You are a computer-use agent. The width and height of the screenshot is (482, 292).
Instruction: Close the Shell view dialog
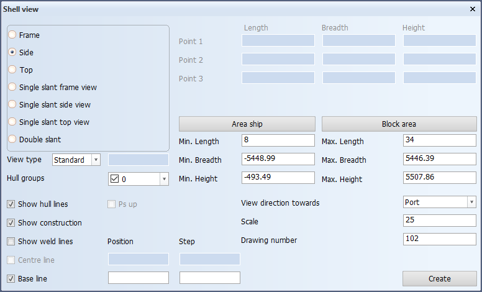pos(472,9)
